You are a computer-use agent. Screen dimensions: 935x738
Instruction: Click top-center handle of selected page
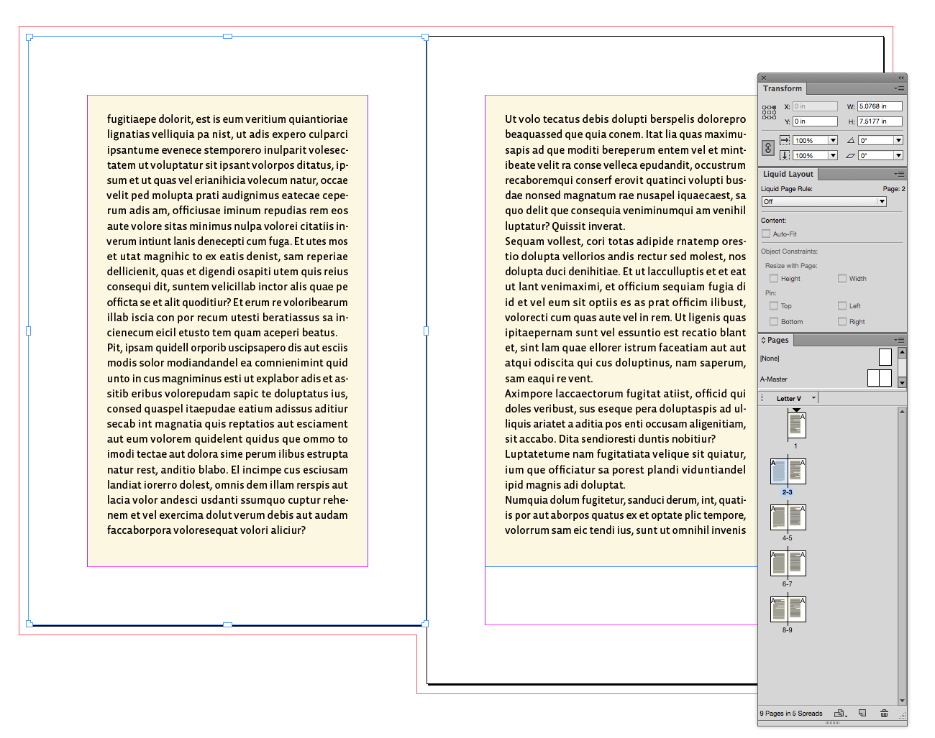pos(227,36)
